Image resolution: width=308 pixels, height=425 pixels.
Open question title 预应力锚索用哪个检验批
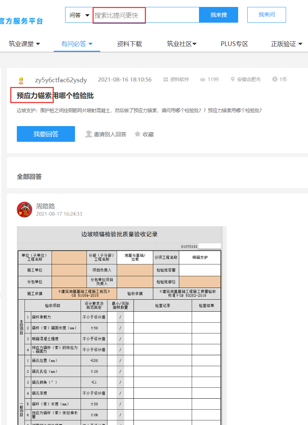(x=55, y=95)
